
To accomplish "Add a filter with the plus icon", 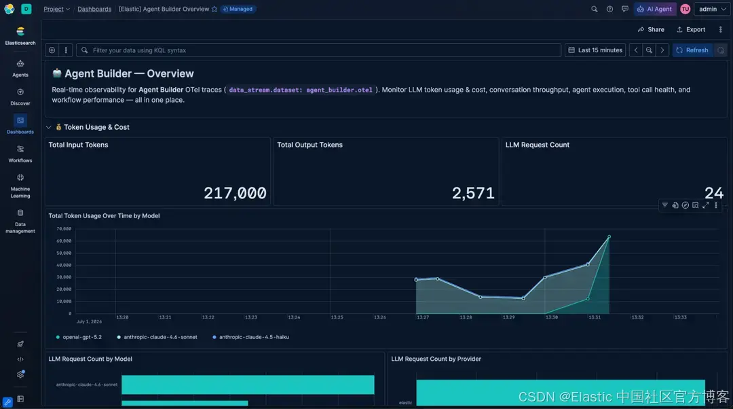I will (x=52, y=50).
